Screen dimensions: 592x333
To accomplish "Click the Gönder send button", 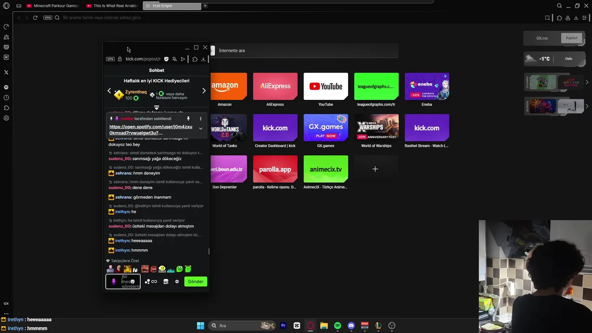I will (x=196, y=282).
